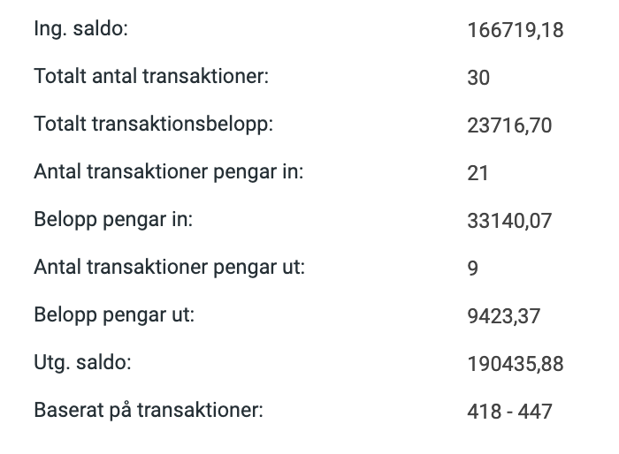Select the opening balance value 166719,18
619x454 pixels.
(515, 31)
